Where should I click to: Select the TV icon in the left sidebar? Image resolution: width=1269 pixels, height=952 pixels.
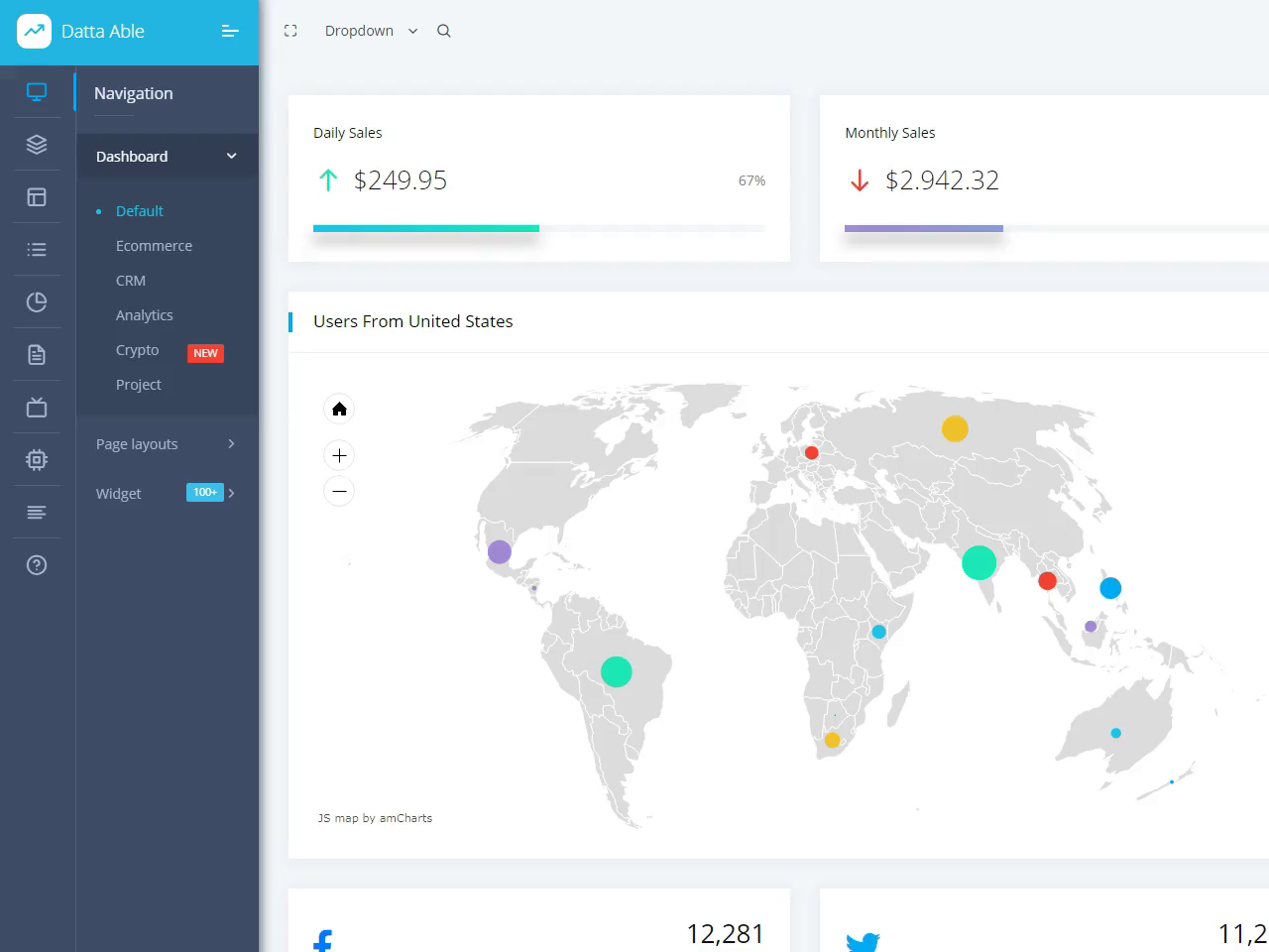[x=37, y=407]
